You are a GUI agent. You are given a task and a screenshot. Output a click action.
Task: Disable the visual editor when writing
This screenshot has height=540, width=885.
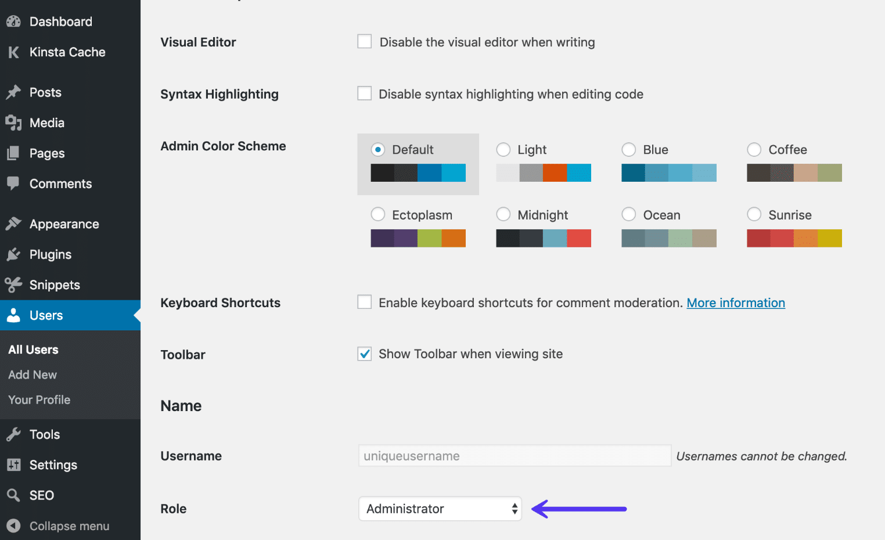pos(364,41)
